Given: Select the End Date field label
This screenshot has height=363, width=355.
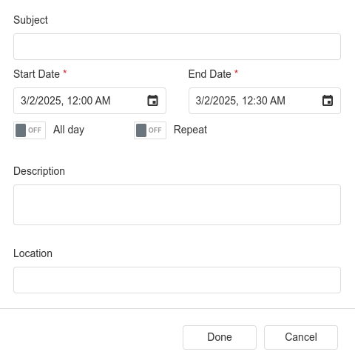Looking at the screenshot, I should pyautogui.click(x=210, y=74).
